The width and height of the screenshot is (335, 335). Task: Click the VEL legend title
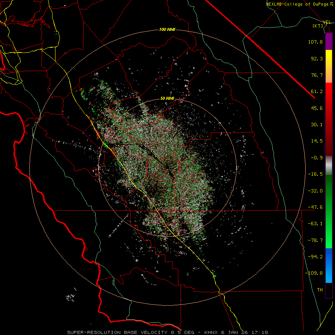point(327,22)
